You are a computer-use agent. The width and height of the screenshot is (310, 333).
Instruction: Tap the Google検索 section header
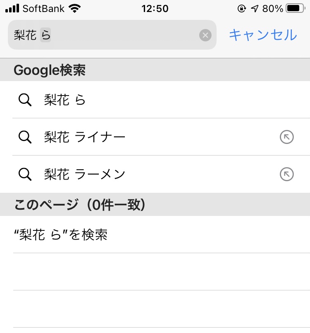[50, 70]
